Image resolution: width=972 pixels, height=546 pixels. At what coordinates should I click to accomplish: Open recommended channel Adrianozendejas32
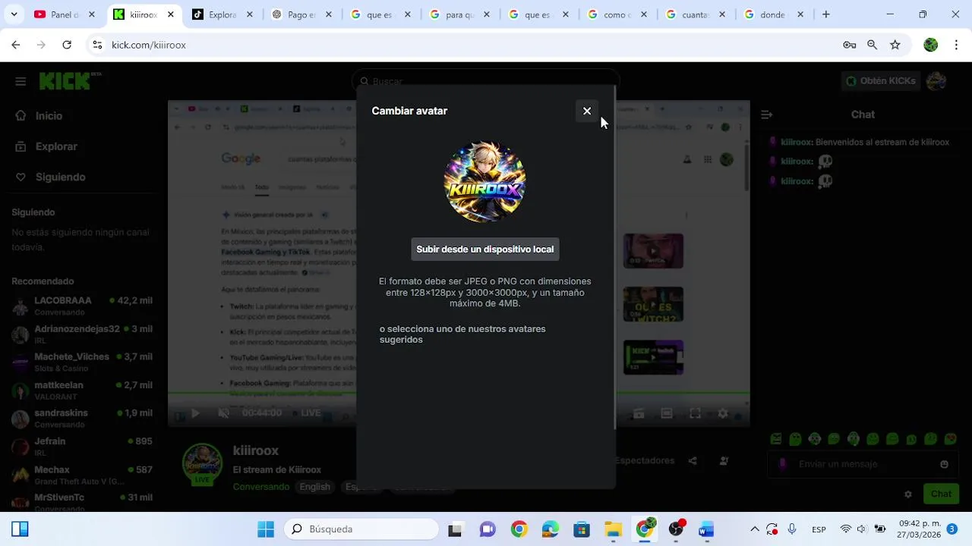point(82,334)
